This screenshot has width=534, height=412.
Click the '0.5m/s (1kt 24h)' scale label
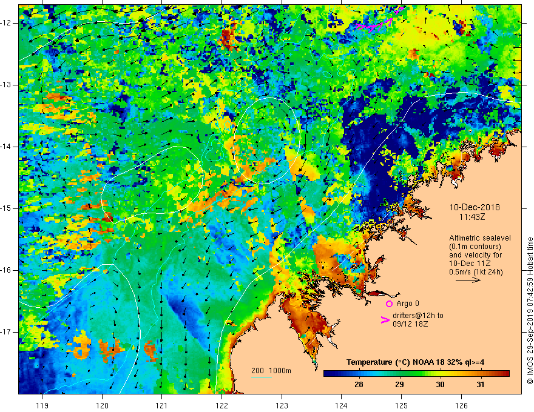coord(476,272)
